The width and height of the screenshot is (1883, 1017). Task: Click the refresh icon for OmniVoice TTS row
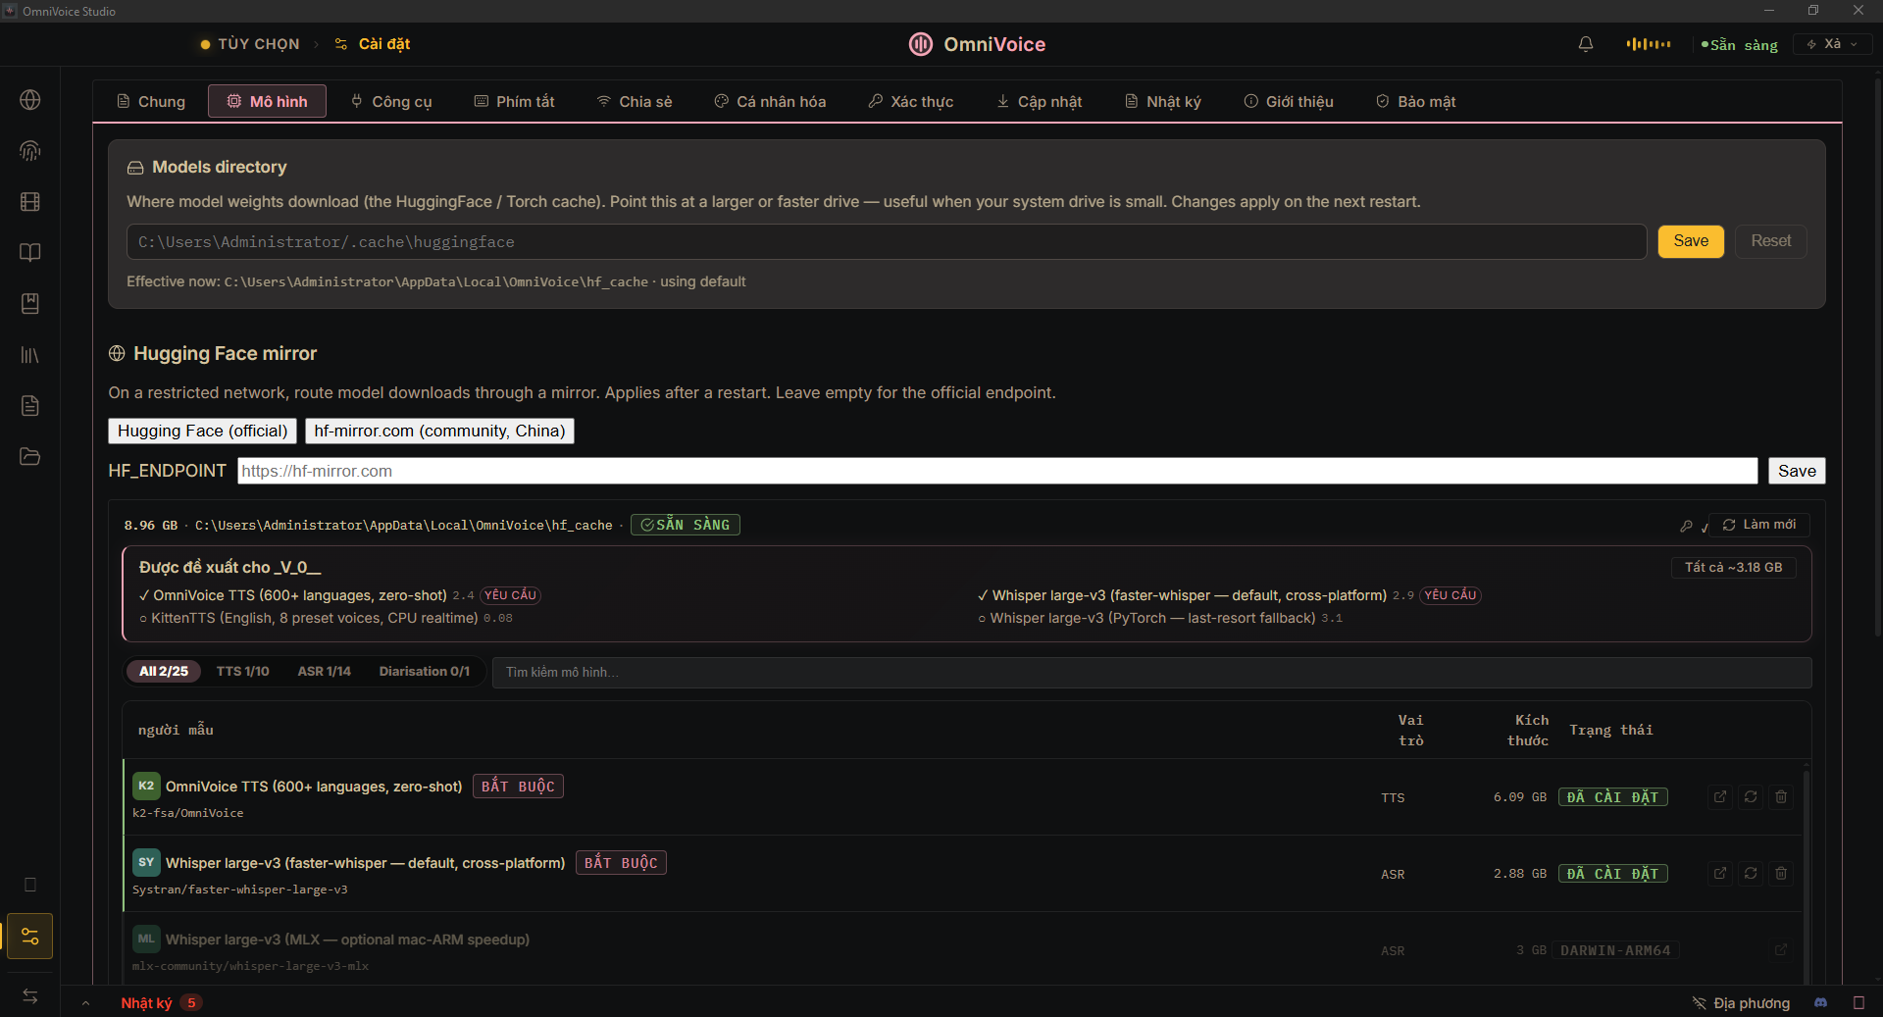(x=1751, y=797)
